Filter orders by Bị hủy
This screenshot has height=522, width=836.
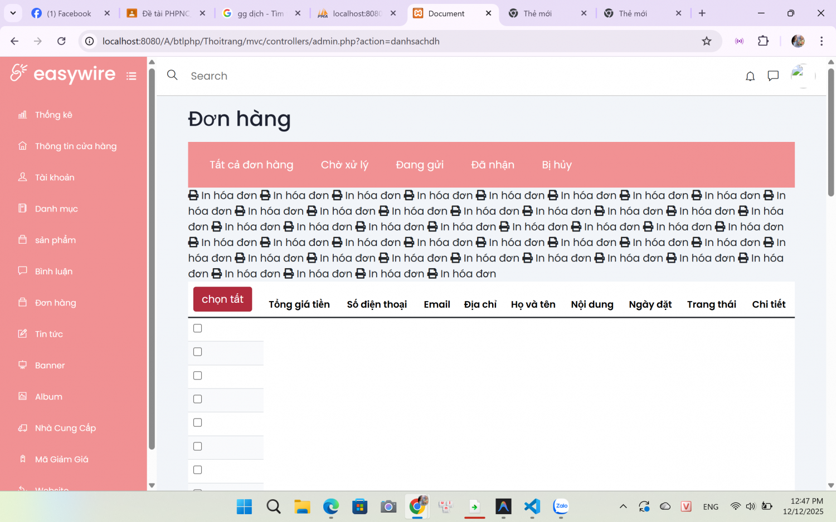[x=557, y=165]
